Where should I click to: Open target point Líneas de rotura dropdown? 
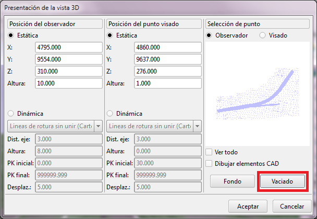pyautogui.click(x=197, y=126)
